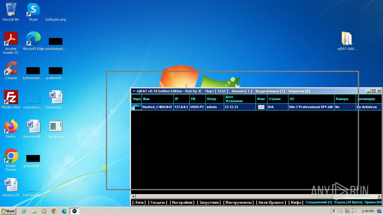Click Отдача [26 Bytes] status text
The height and width of the screenshot is (215, 383).
pyautogui.click(x=348, y=202)
